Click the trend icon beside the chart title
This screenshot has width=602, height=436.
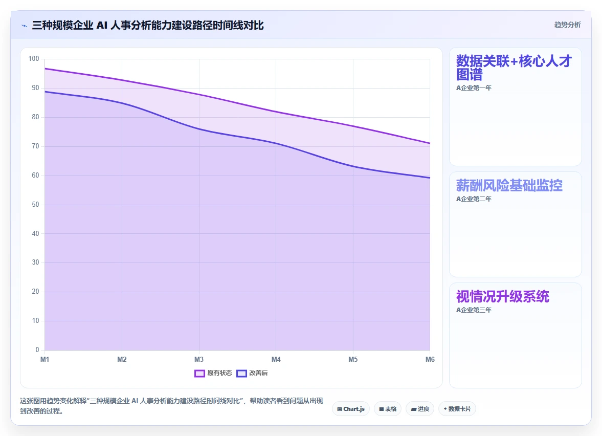(x=24, y=26)
